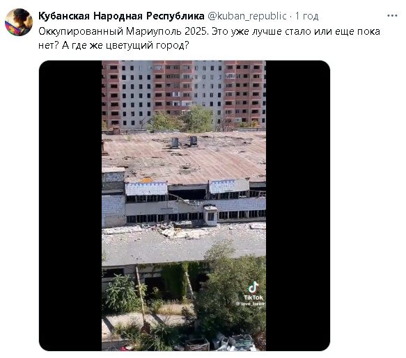Click the red-and-white apartment block in video
Screen dimensions: 406x358
coord(184,93)
